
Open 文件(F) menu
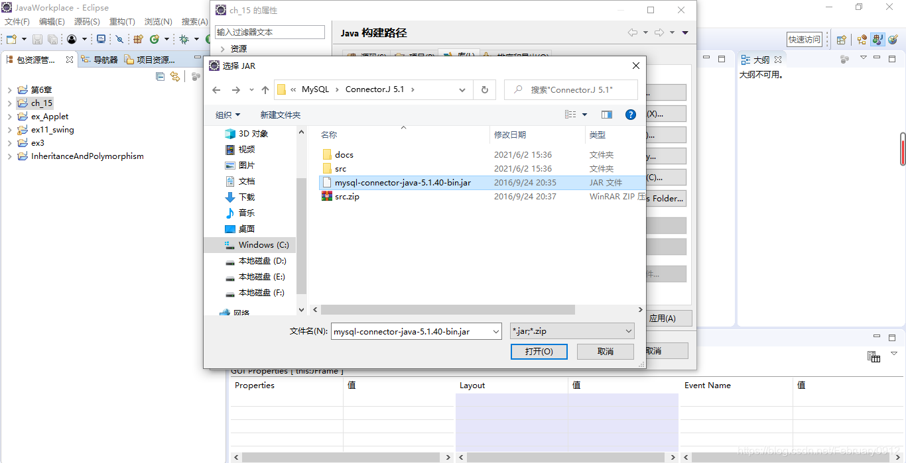[x=17, y=22]
